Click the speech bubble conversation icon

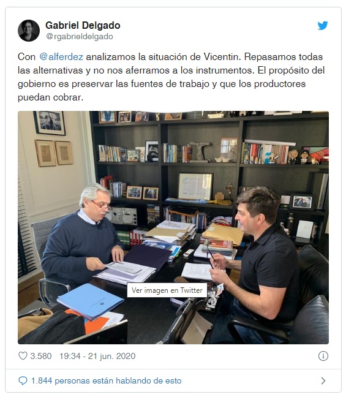(23, 380)
